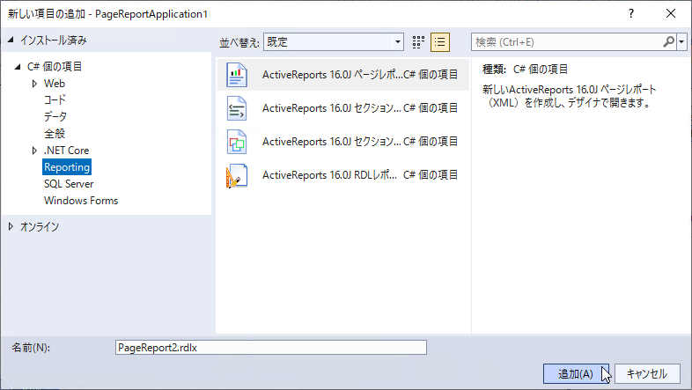Open the 並べ替え sort order combo box

click(x=334, y=42)
